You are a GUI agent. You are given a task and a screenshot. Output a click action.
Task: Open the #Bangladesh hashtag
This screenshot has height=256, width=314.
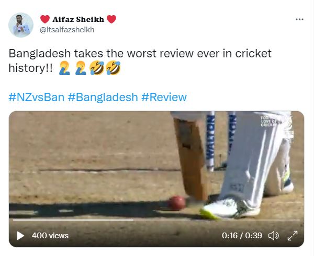click(103, 97)
